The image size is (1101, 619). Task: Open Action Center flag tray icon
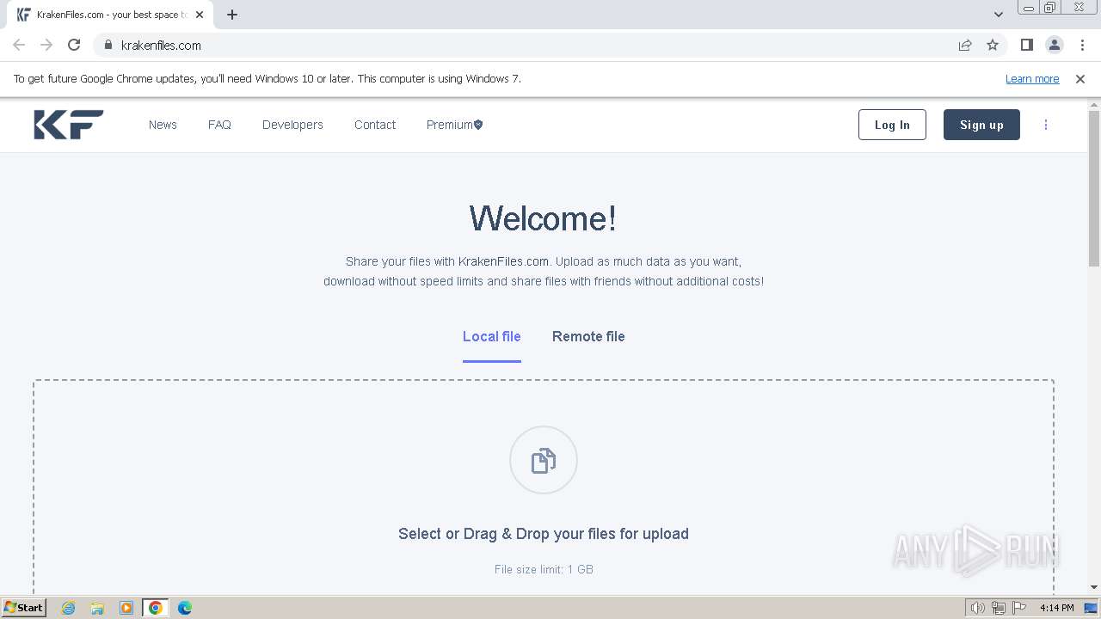click(x=1019, y=608)
